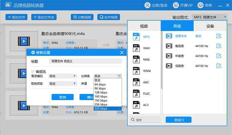Image resolution: width=232 pixels, height=135 pixels.
Task: Select 160 kbps bitrate
Action: click(108, 96)
